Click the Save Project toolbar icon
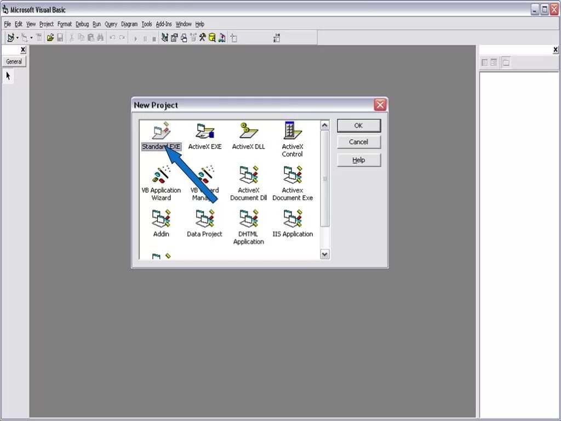561x421 pixels. pos(60,38)
